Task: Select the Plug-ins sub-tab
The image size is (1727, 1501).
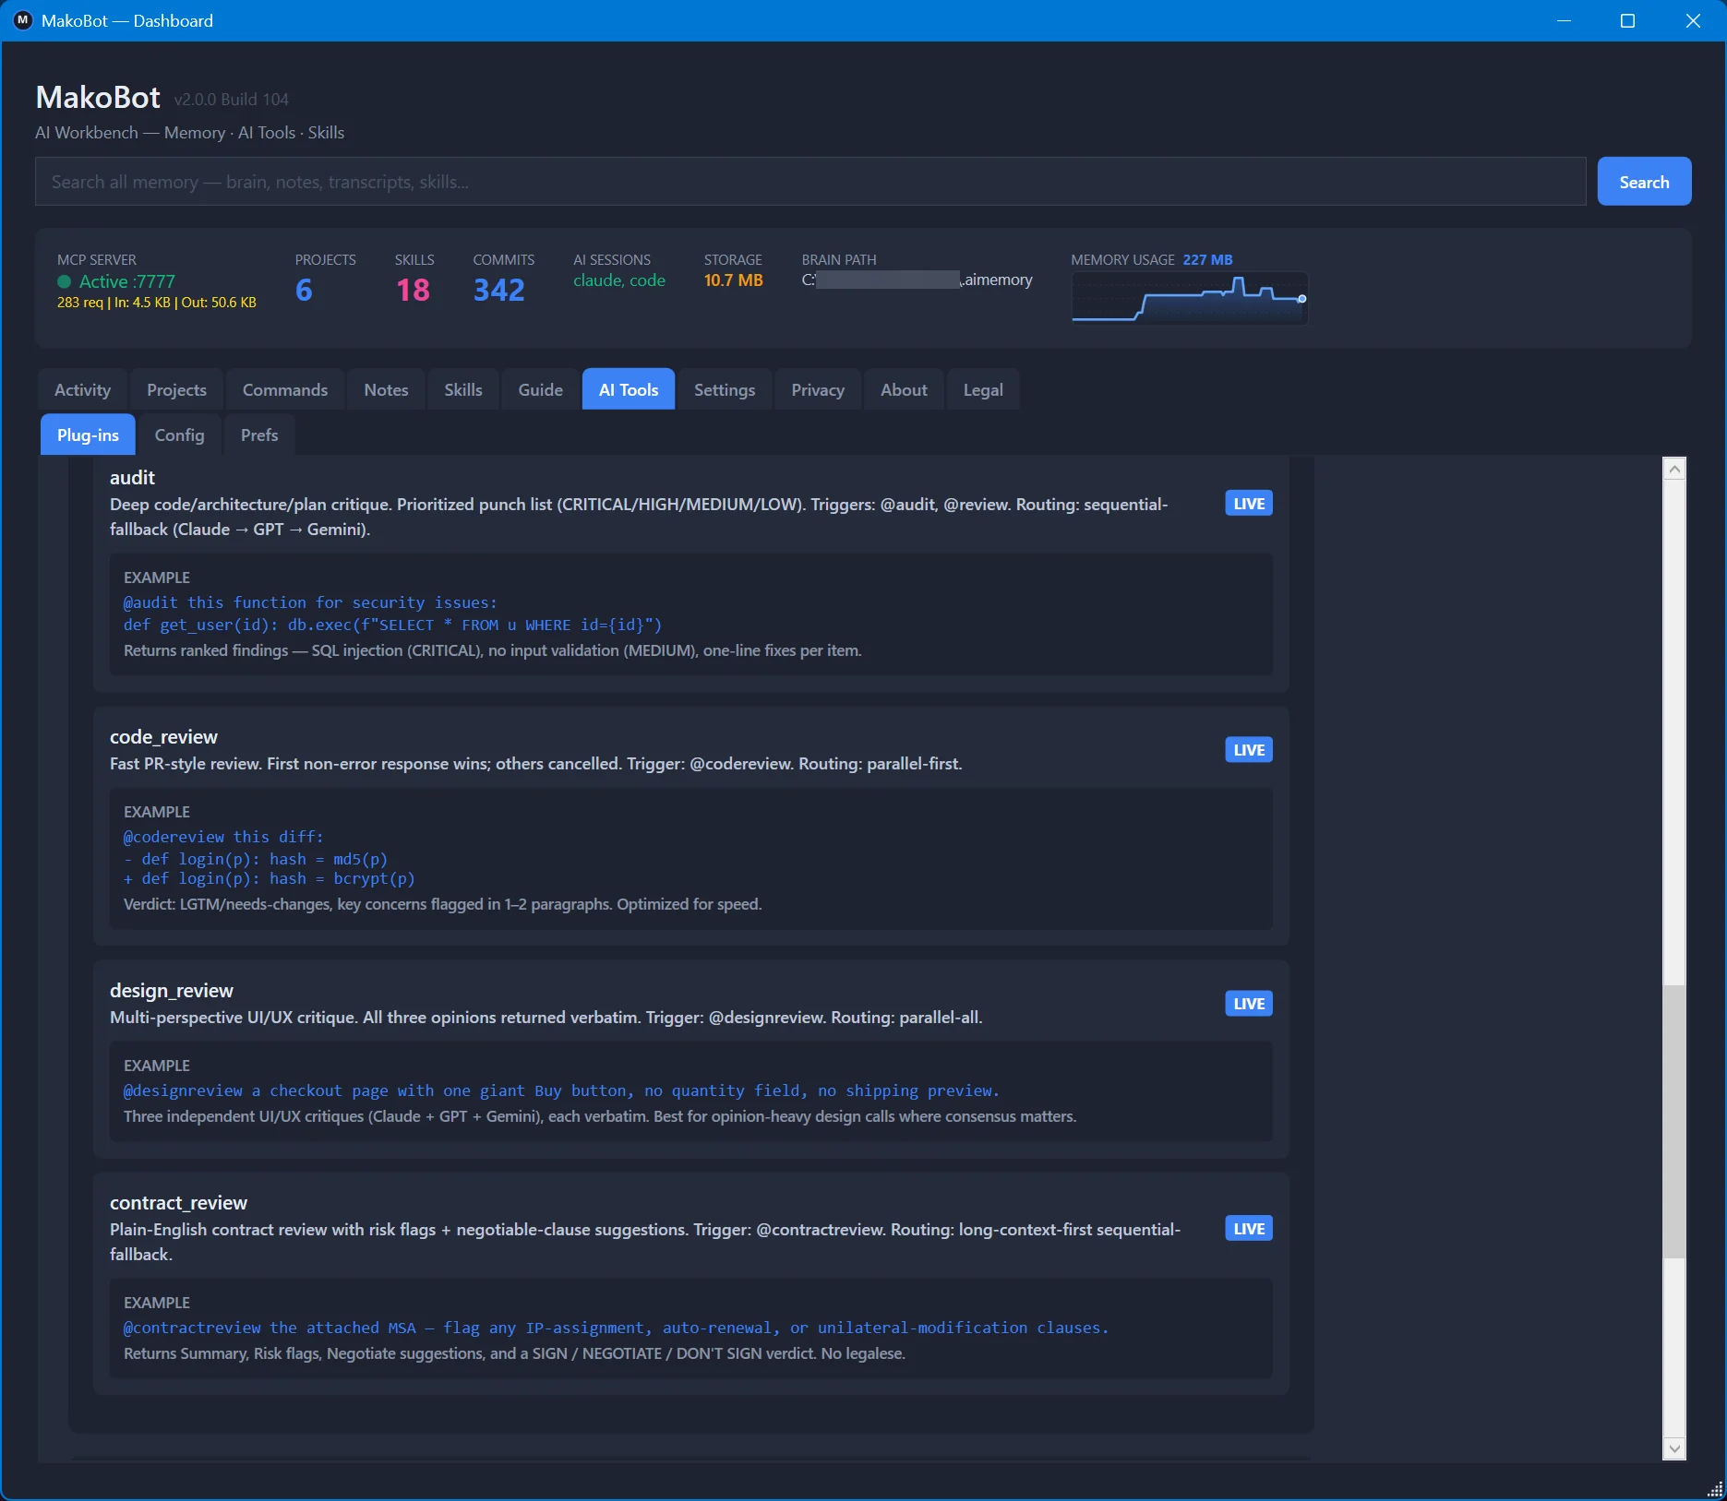Action: coord(88,435)
